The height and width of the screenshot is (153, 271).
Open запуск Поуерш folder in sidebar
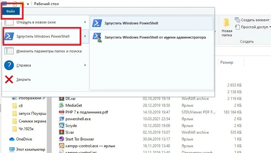(32, 113)
